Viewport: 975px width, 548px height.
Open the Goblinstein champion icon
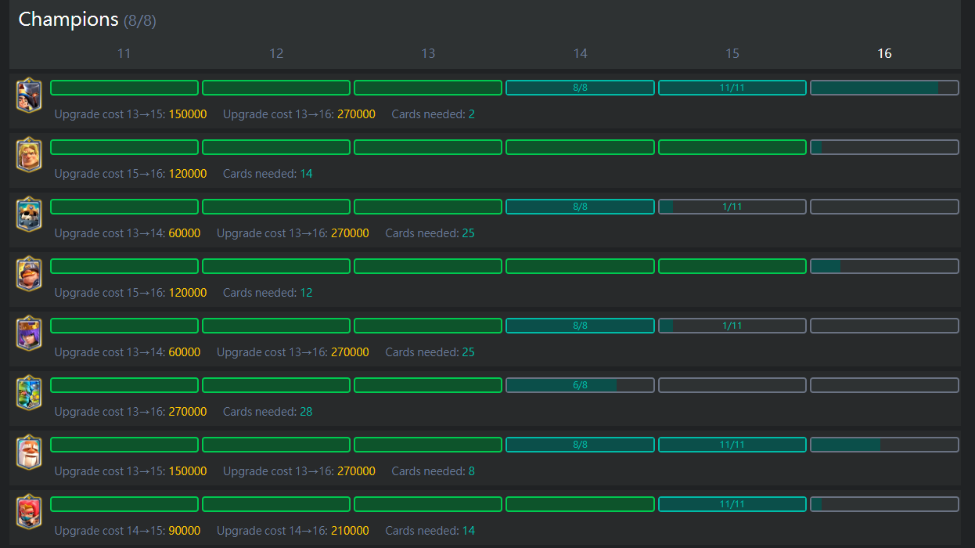tap(29, 393)
